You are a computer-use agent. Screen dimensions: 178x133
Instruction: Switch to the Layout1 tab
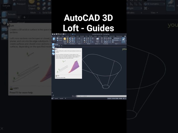pyautogui.click(x=56, y=98)
